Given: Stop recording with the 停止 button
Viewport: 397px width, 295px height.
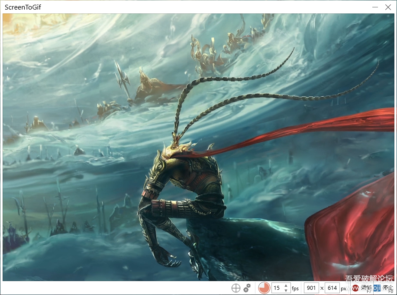Looking at the screenshot, I should click(x=383, y=288).
